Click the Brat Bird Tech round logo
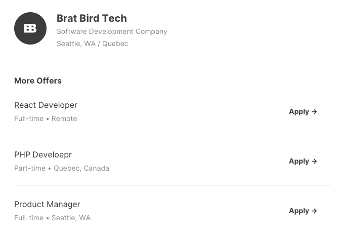This screenshot has width=342, height=241. click(x=30, y=28)
